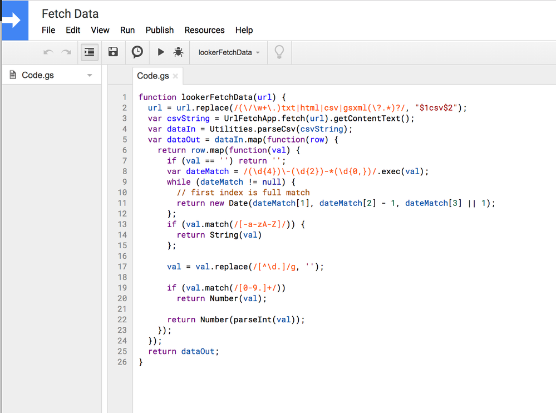Image resolution: width=556 pixels, height=413 pixels.
Task: Select Code.gs in the file sidebar
Action: coord(51,75)
